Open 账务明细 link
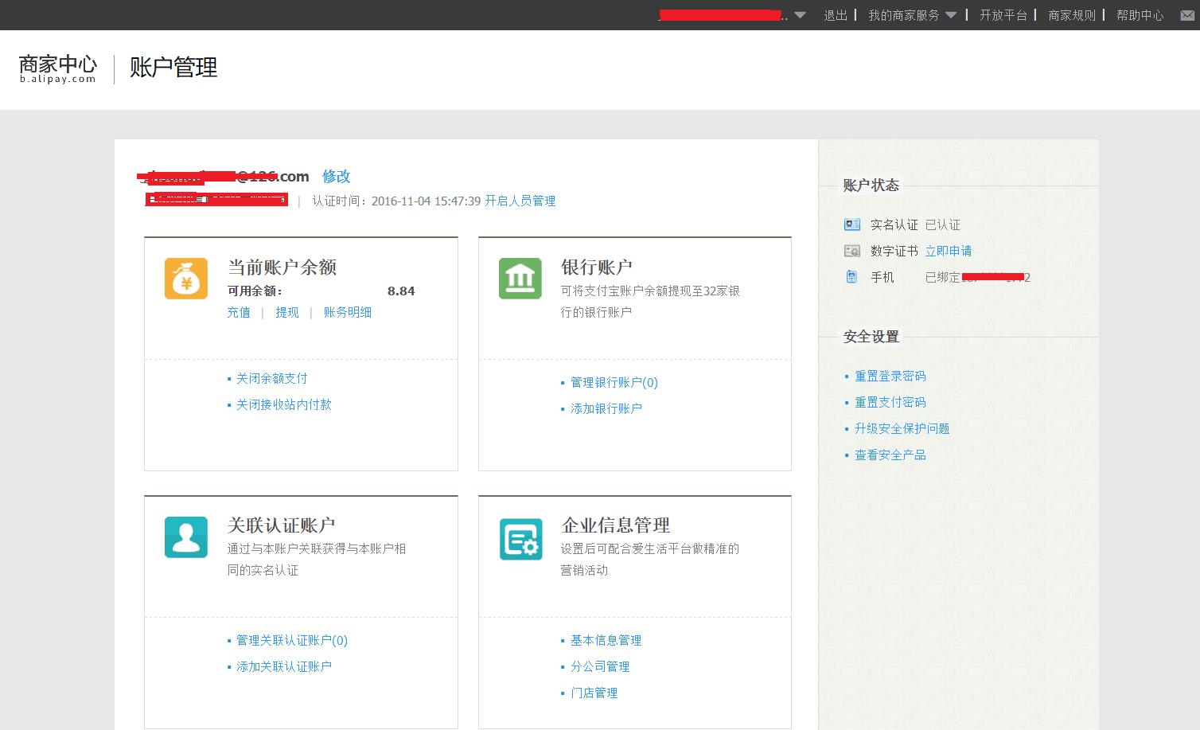Viewport: 1200px width, 730px height. point(348,312)
